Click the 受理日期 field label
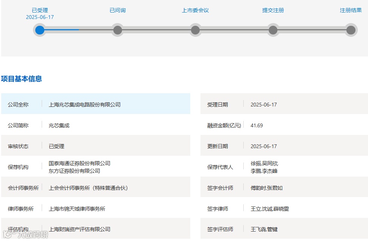 [218, 105]
